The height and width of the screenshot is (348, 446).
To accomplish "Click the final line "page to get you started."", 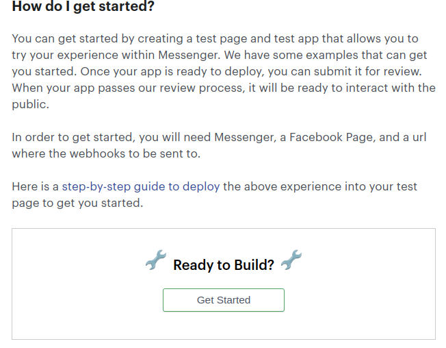I will click(x=77, y=203).
